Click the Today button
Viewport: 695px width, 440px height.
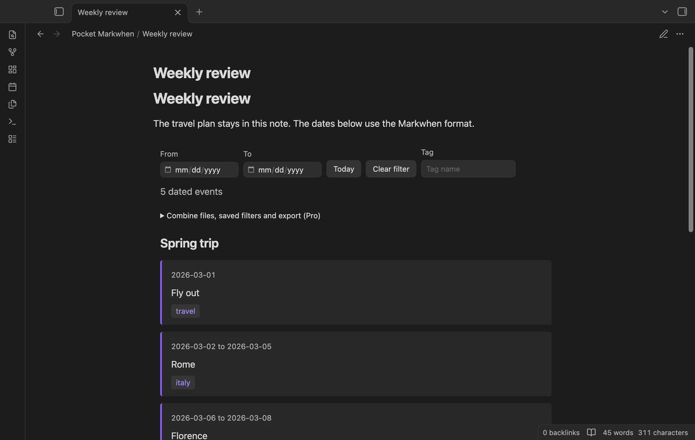(x=344, y=169)
